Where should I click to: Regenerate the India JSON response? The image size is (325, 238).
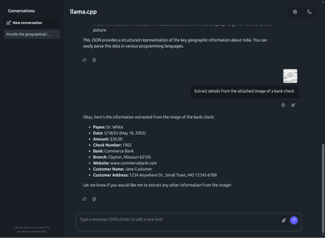point(84,60)
